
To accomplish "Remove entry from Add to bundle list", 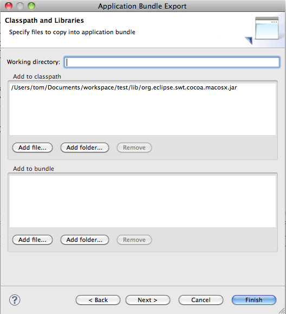I will point(134,240).
